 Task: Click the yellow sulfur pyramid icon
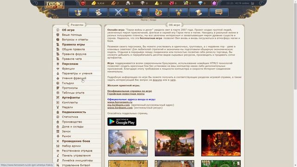pyautogui.click(x=157, y=3)
